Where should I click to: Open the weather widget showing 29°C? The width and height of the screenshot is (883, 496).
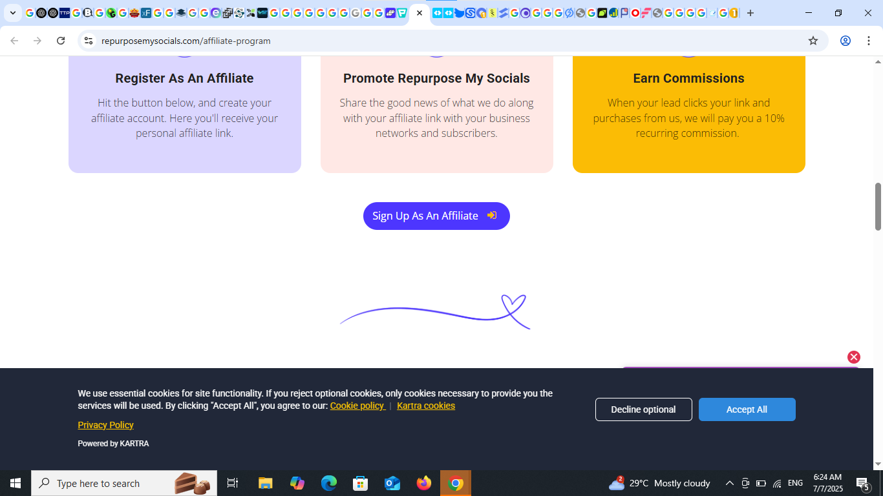[659, 483]
